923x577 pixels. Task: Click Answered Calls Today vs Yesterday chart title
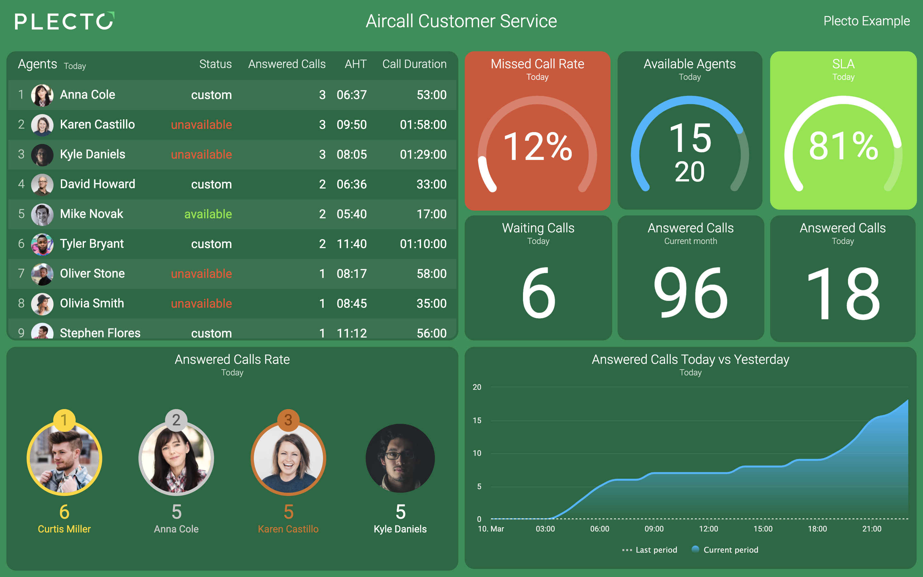click(x=690, y=359)
